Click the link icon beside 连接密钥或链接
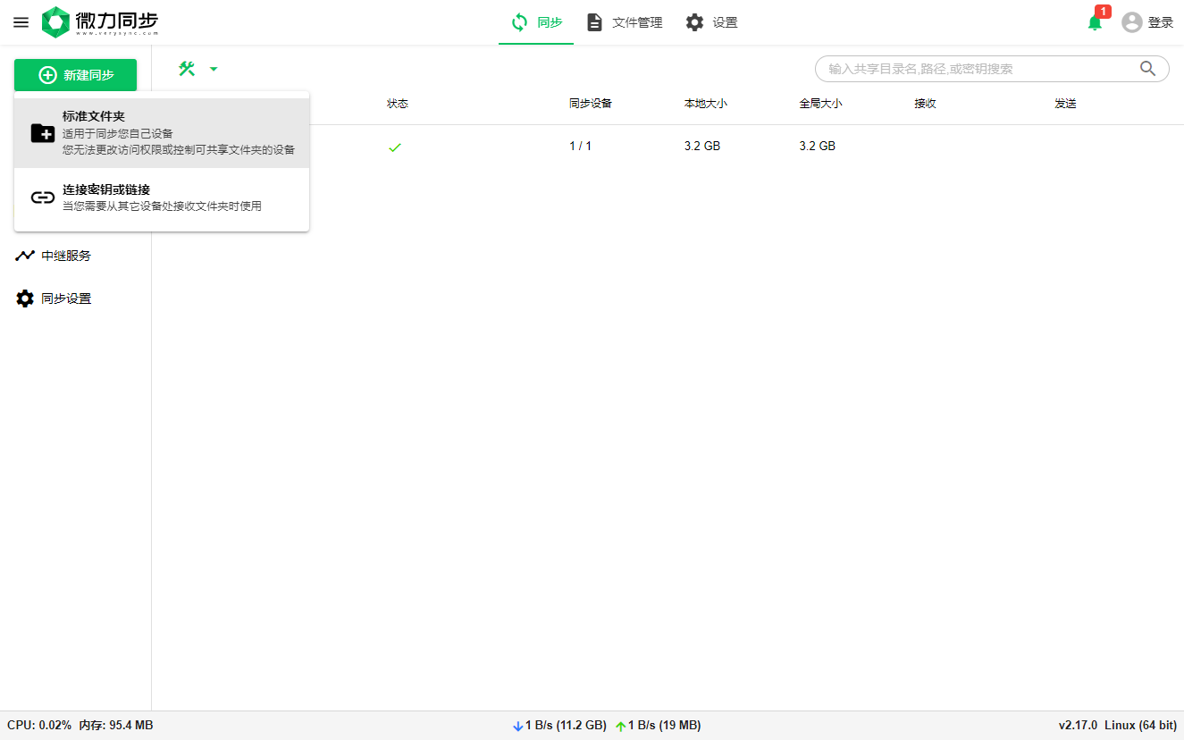 click(43, 198)
